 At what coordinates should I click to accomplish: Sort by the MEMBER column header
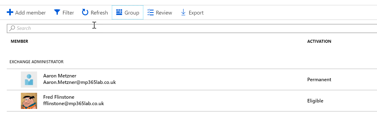19,41
